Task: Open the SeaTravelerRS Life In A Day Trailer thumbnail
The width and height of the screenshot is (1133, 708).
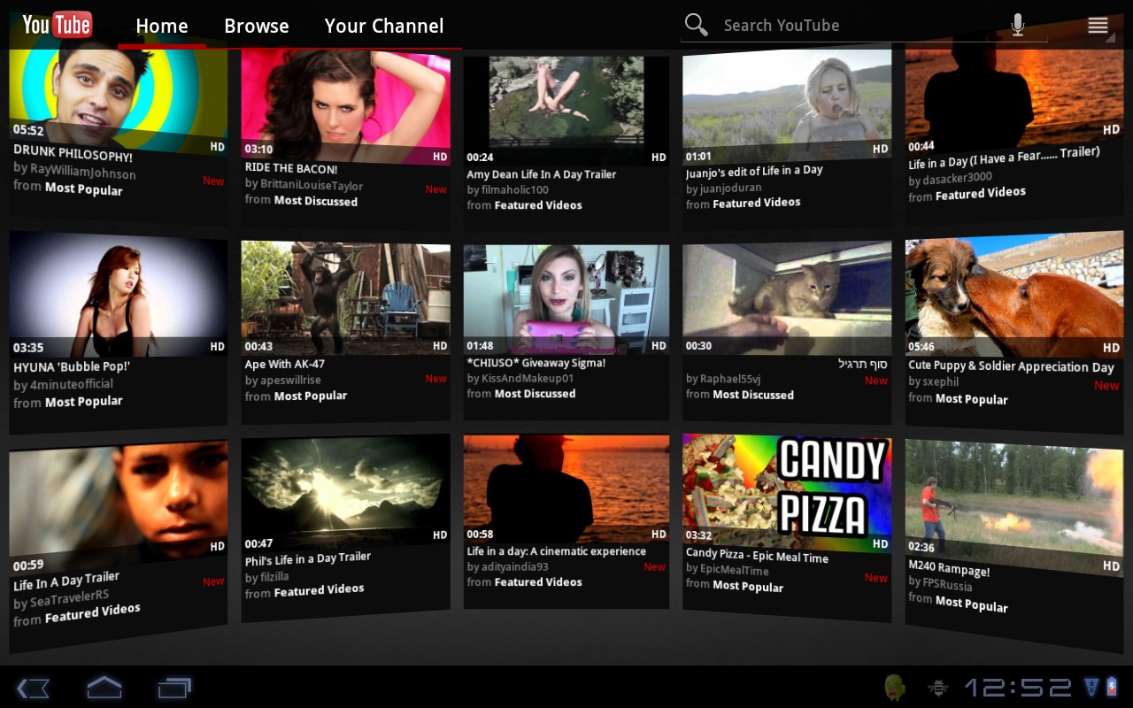Action: tap(118, 507)
